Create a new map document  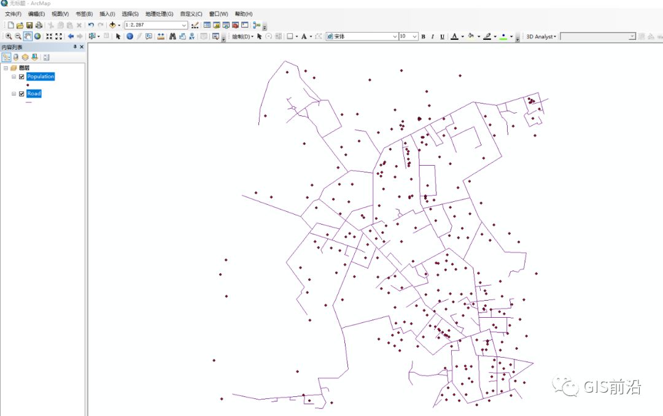(10, 25)
